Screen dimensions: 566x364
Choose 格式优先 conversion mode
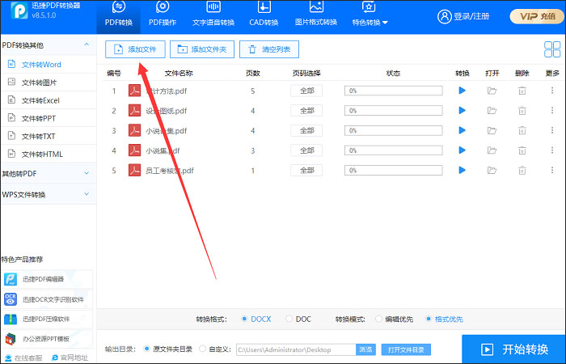click(445, 320)
